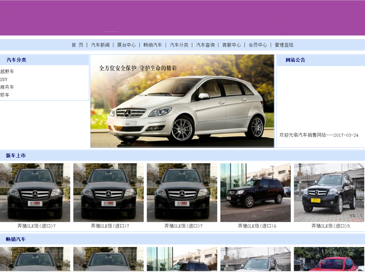The image size is (365, 272).
Task: Click third 奔驰GLK级(进口)7 caption in 新车上市
Action: 183,226
